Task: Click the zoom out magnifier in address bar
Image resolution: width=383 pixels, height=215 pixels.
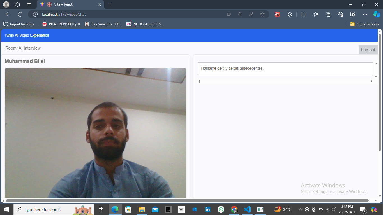Action: (x=240, y=14)
